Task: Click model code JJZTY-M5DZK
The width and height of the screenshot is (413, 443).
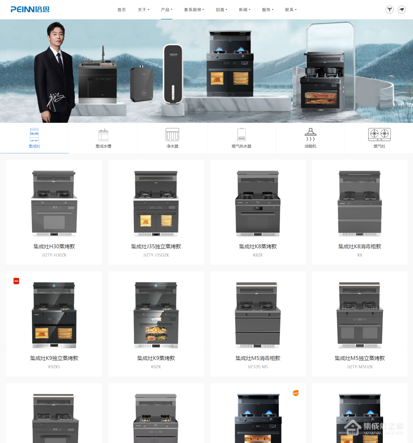Action: (360, 367)
